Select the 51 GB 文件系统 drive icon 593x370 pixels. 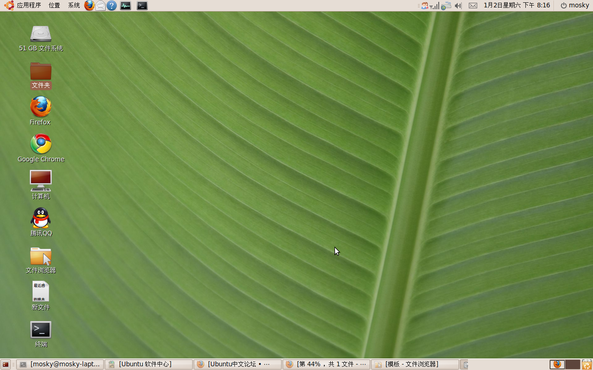tap(41, 38)
